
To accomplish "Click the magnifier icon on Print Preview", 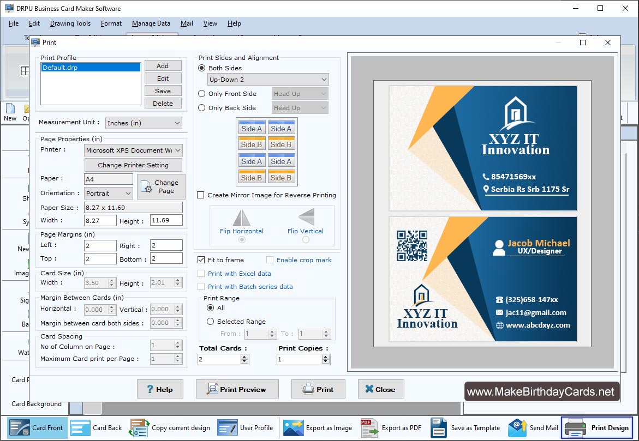I will pyautogui.click(x=212, y=389).
